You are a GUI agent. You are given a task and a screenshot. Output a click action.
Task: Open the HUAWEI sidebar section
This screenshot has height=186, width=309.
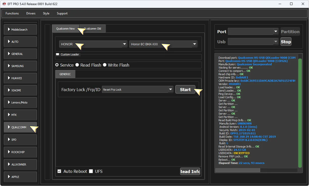point(20,78)
